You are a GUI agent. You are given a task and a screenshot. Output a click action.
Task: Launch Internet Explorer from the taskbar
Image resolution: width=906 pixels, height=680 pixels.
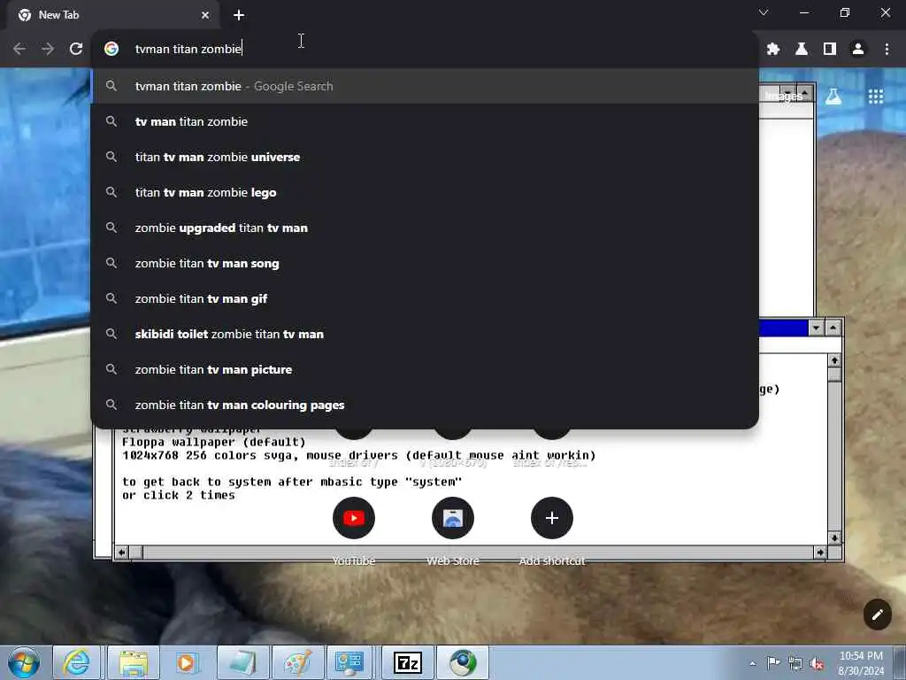77,662
